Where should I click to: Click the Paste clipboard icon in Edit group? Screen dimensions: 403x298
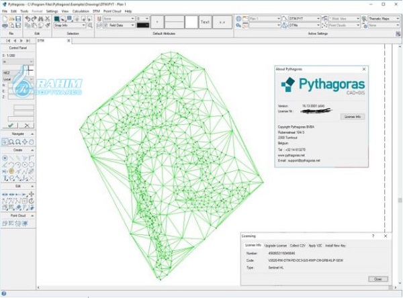tap(34, 26)
